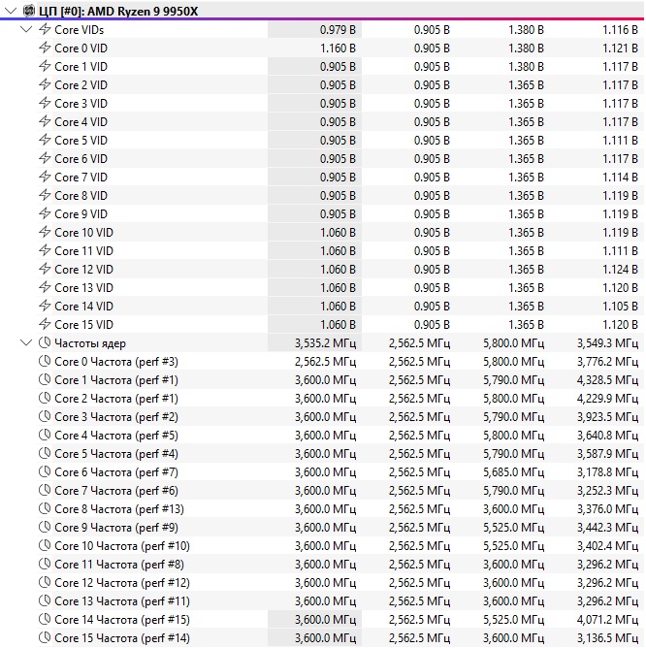Screen dimensions: 646x648
Task: Click clock icon beside Частоты ядер
Action: 45,342
